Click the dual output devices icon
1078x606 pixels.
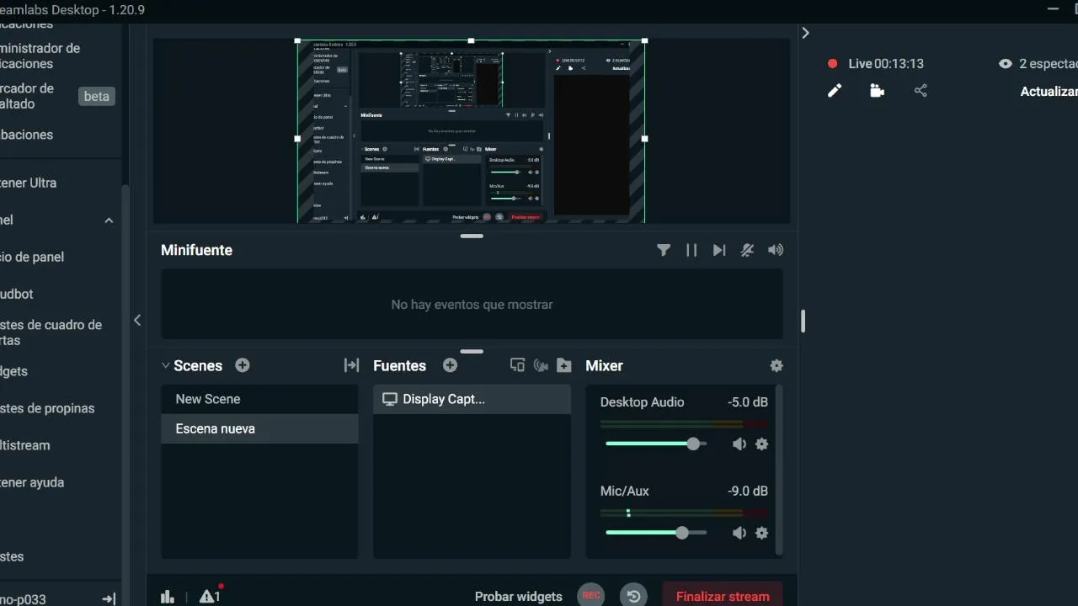click(517, 365)
